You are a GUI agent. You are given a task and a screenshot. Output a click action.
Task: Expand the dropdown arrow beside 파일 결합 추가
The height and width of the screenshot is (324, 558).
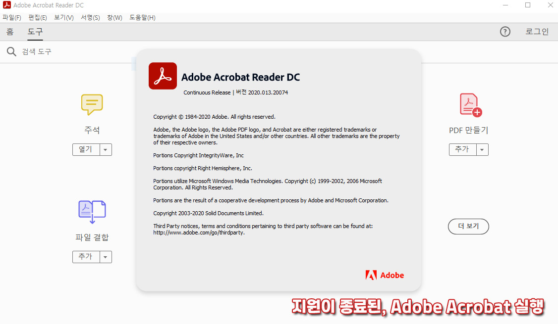click(106, 257)
